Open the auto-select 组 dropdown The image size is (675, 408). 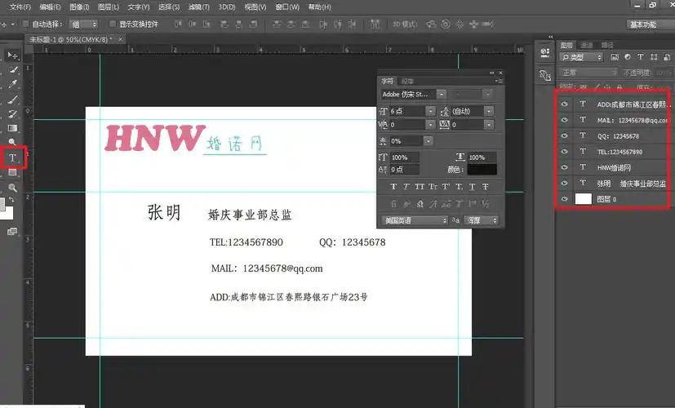click(83, 24)
